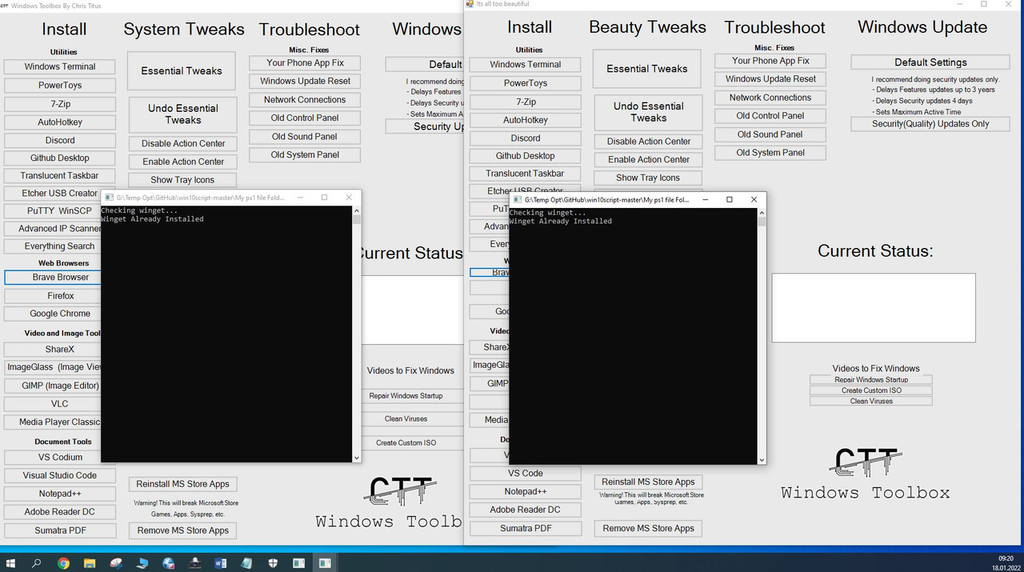Viewport: 1024px width, 572px height.
Task: Open Old Sound Panel in right window
Action: pyautogui.click(x=770, y=134)
